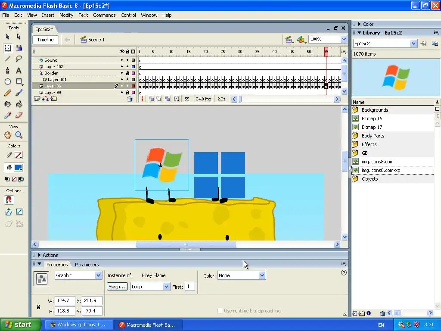Select the Gradient Transform tool
The image size is (441, 331).
pyautogui.click(x=19, y=48)
